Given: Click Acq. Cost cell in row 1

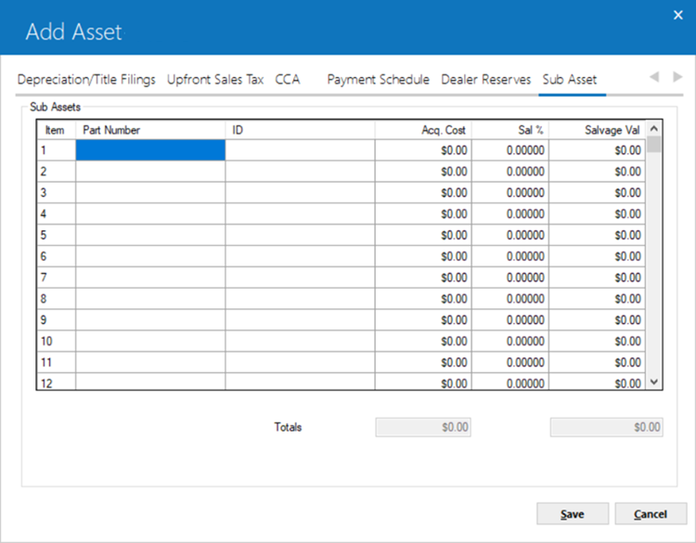Looking at the screenshot, I should (423, 150).
